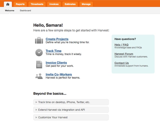Screen dimensions: 160x125
Task: Visit the Harvest Forum link
Action: [124, 54]
